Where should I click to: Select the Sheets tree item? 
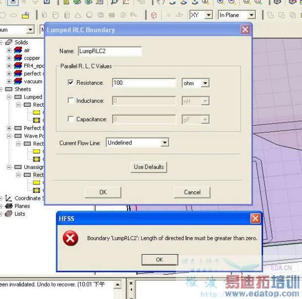[x=23, y=89]
